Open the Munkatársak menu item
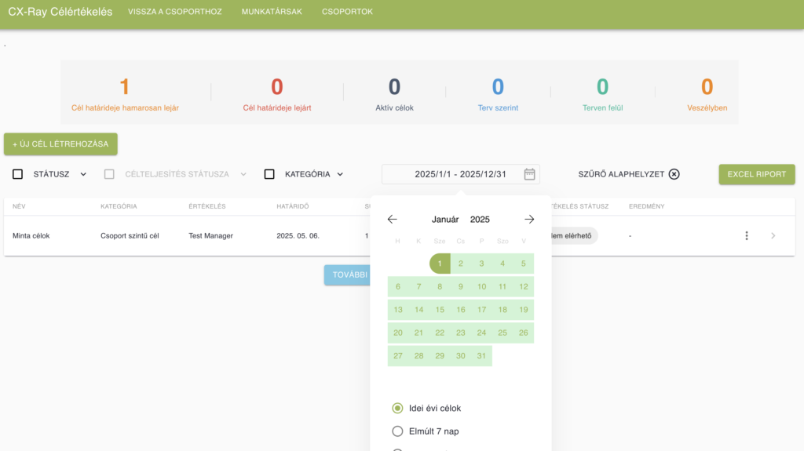The height and width of the screenshot is (451, 804). [x=272, y=12]
